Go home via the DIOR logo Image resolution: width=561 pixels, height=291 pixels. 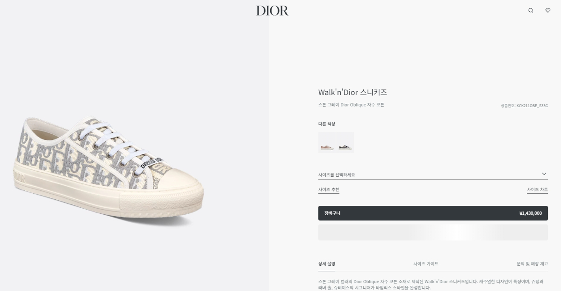pyautogui.click(x=272, y=11)
